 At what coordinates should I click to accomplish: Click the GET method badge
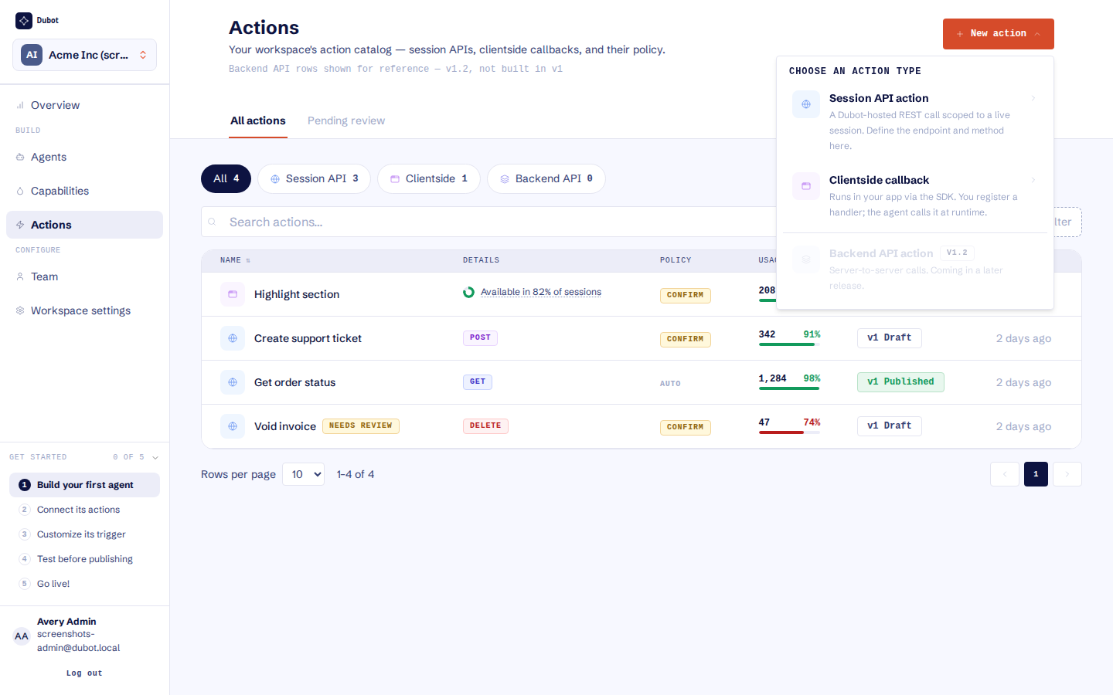point(478,381)
